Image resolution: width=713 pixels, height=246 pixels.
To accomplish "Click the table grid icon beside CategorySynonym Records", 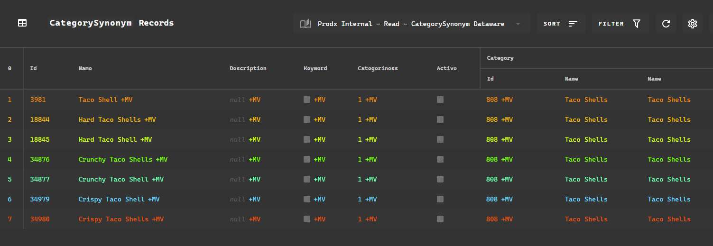I will pyautogui.click(x=22, y=23).
